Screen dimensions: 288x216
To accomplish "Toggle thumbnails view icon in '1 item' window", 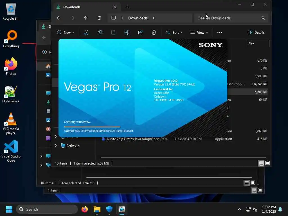I will point(260,190).
